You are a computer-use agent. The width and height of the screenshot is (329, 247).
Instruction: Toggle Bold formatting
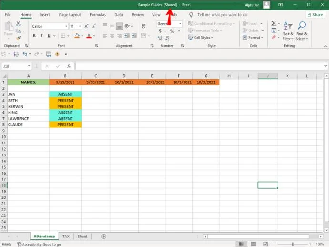[x=34, y=36]
